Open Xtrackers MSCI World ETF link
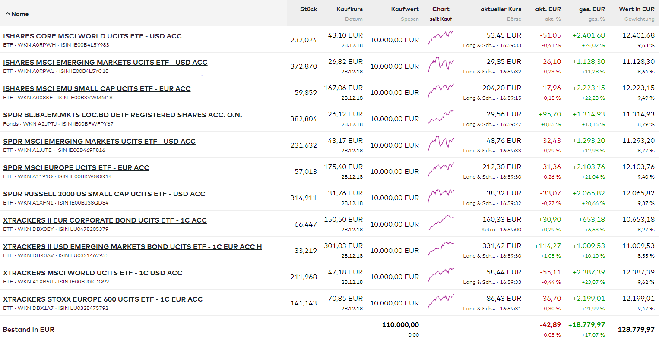Viewport: 659px width, 340px height. pos(92,273)
